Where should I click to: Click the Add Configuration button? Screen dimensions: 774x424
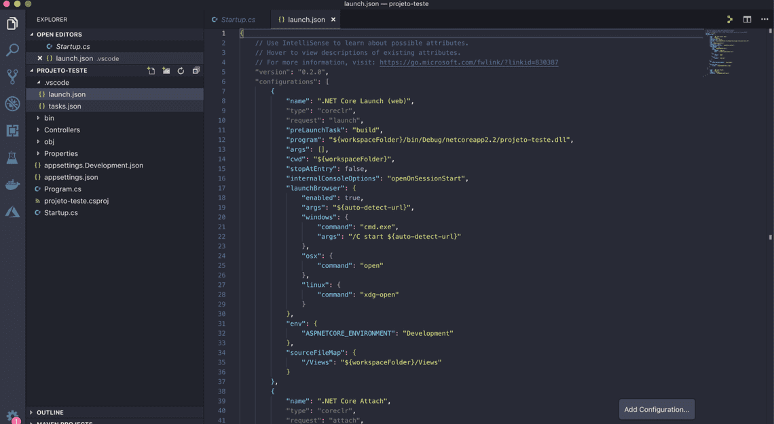pyautogui.click(x=656, y=408)
